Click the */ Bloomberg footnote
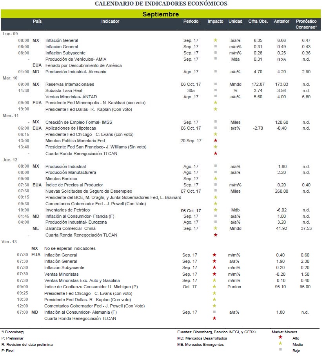 (13, 332)
